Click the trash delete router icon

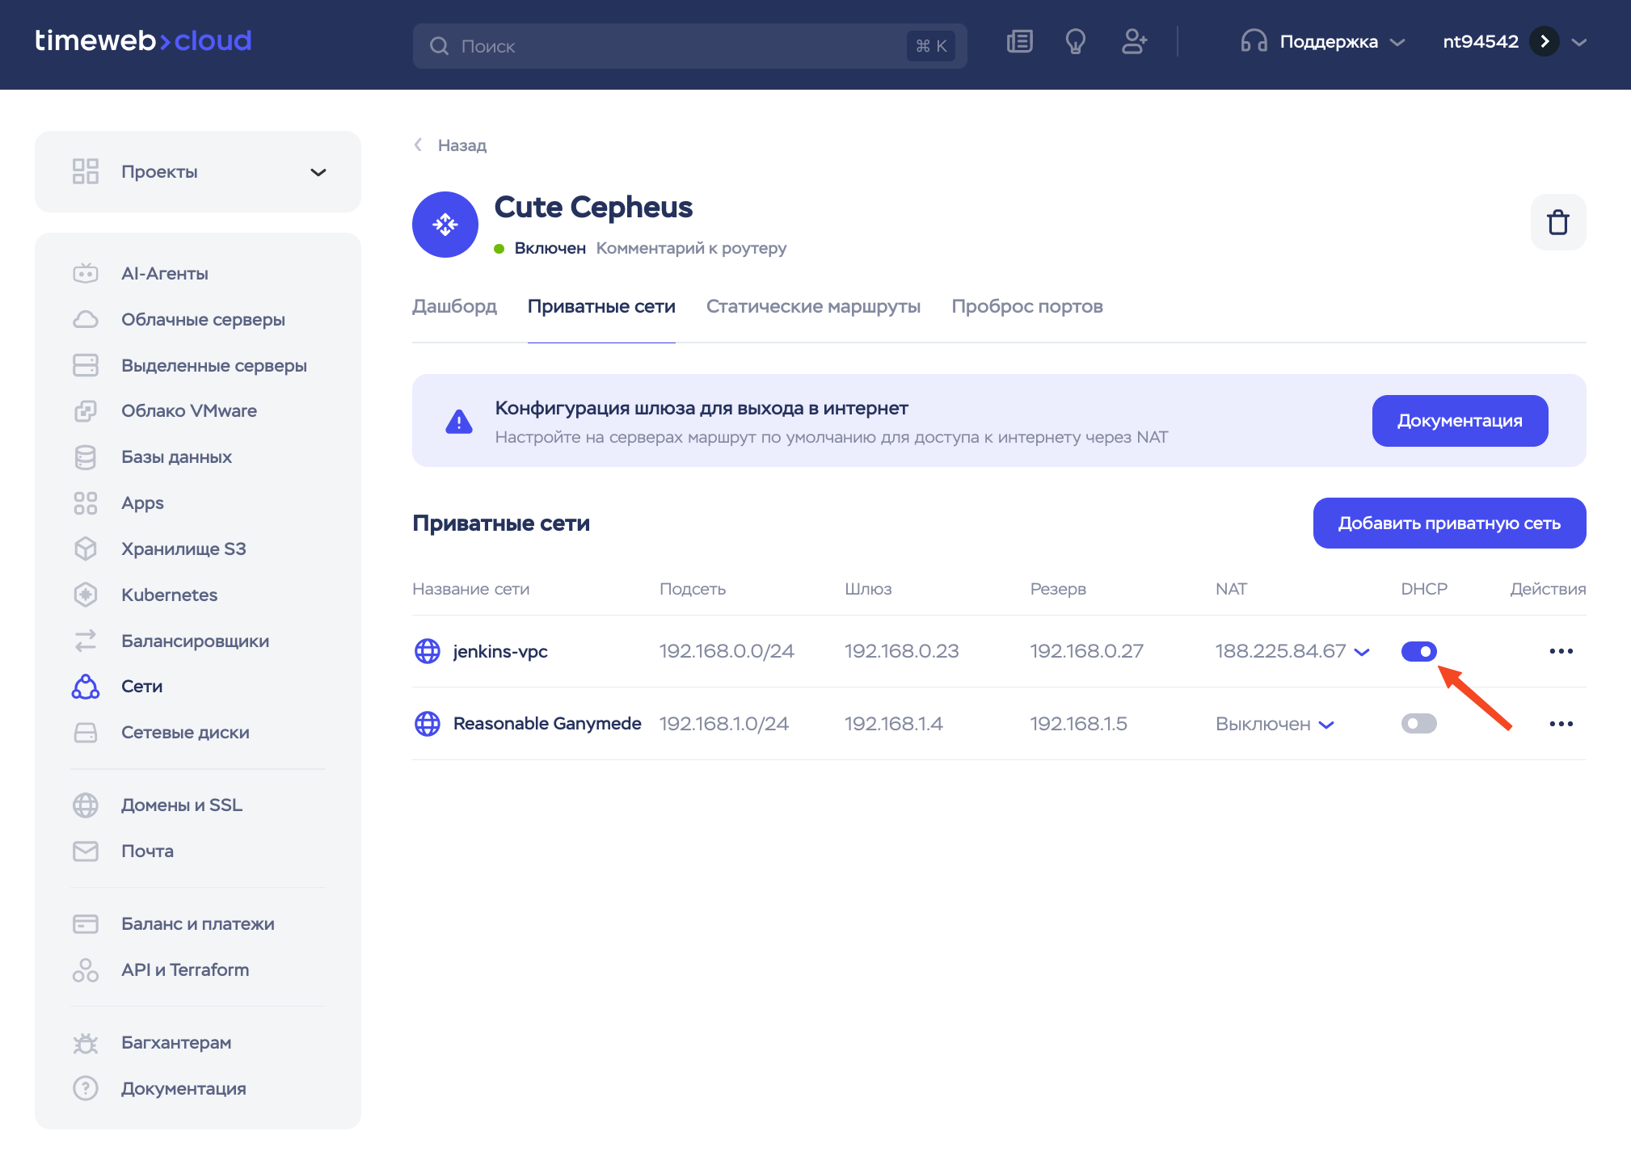(1557, 222)
